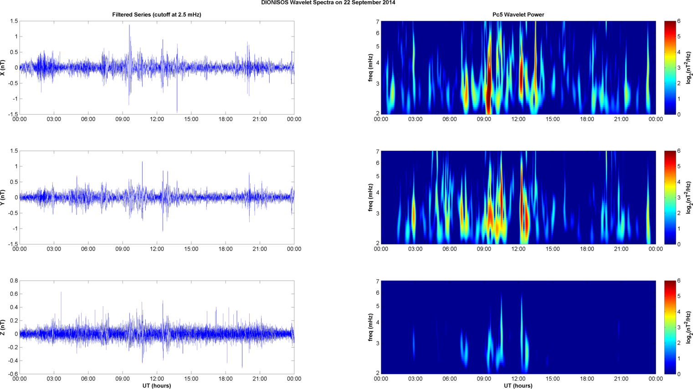Click inside the Z component filtered series plot

[x=157, y=327]
